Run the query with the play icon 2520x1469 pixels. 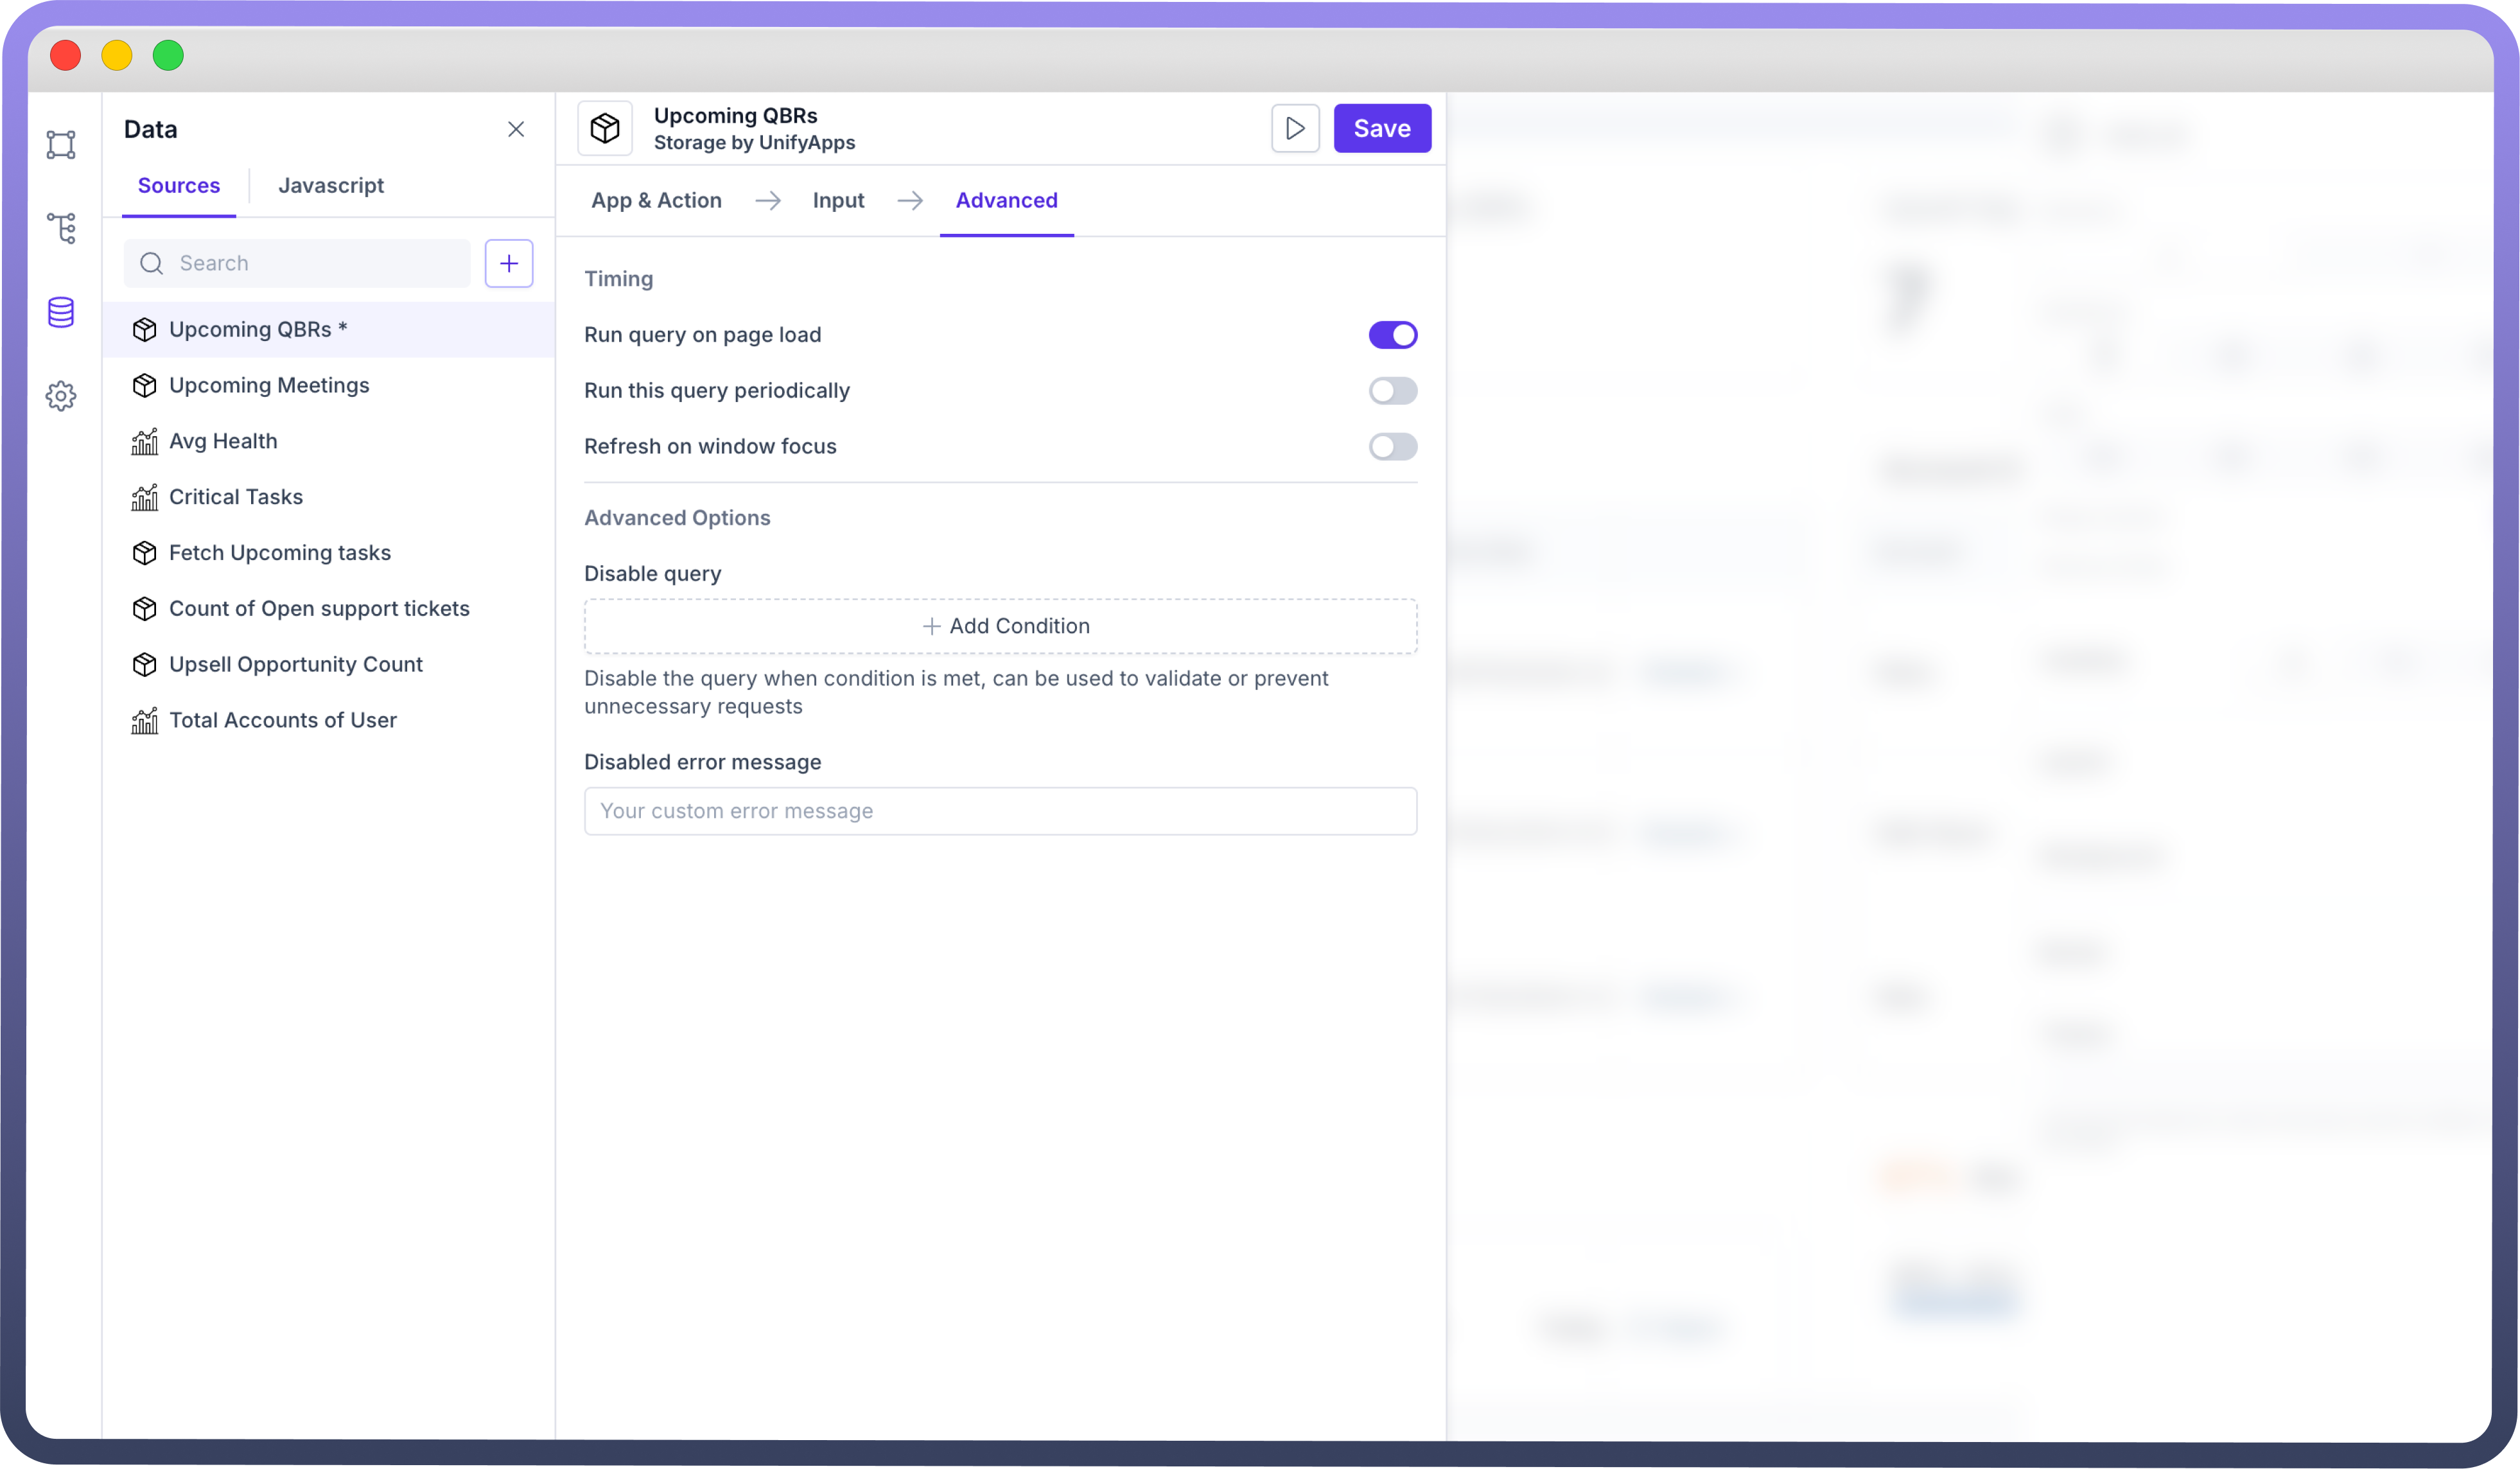(1294, 128)
